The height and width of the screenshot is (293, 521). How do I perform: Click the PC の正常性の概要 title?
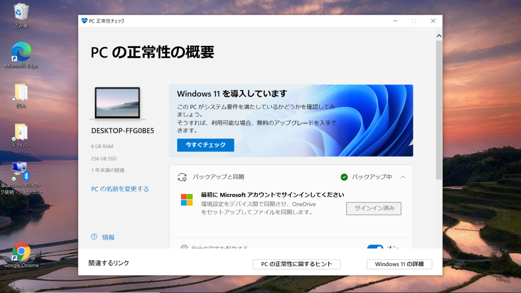152,52
